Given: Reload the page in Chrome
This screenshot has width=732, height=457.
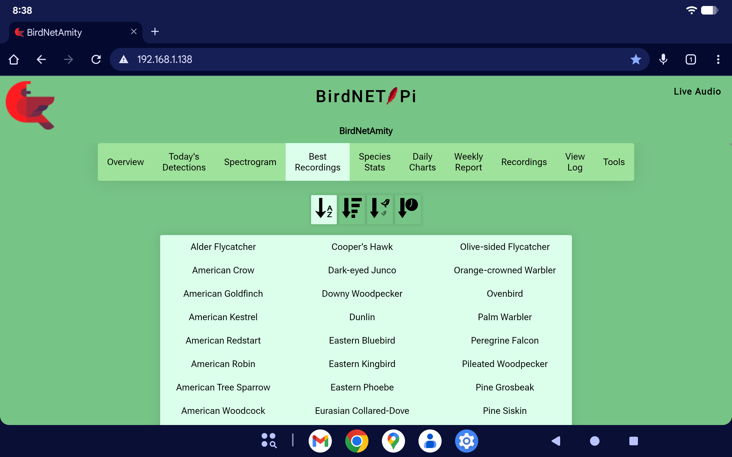Looking at the screenshot, I should [96, 59].
